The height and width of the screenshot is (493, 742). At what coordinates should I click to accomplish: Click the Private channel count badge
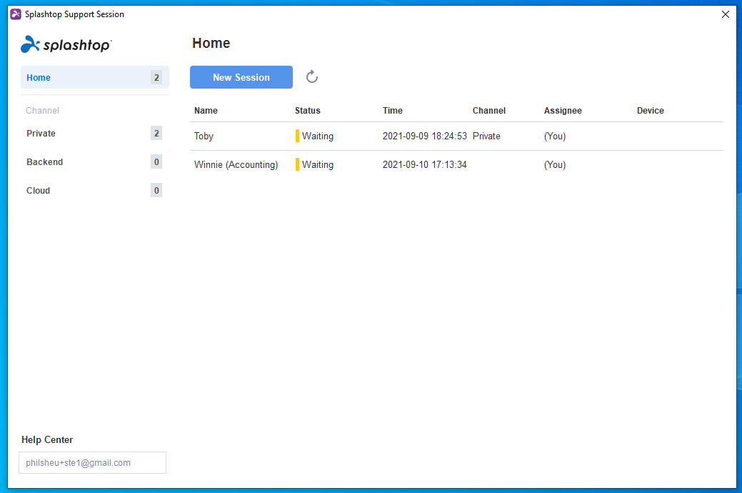pyautogui.click(x=156, y=133)
